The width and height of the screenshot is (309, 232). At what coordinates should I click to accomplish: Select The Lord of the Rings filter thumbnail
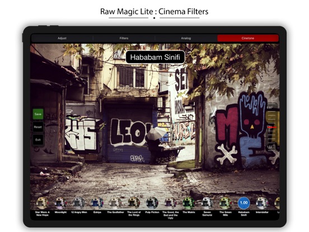click(134, 203)
